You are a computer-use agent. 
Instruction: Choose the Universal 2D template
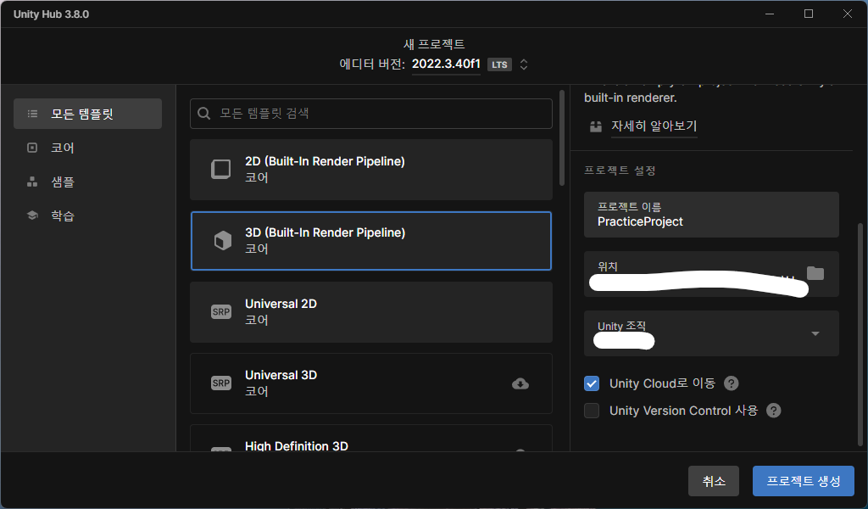[x=371, y=312]
